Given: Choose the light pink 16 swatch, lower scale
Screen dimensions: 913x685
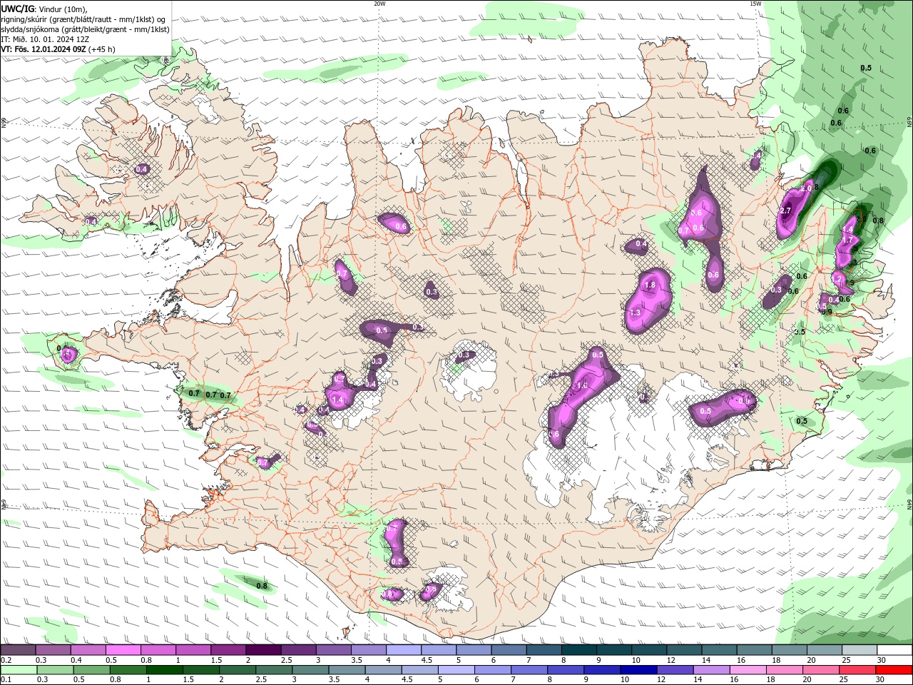Looking at the screenshot, I should point(748,670).
